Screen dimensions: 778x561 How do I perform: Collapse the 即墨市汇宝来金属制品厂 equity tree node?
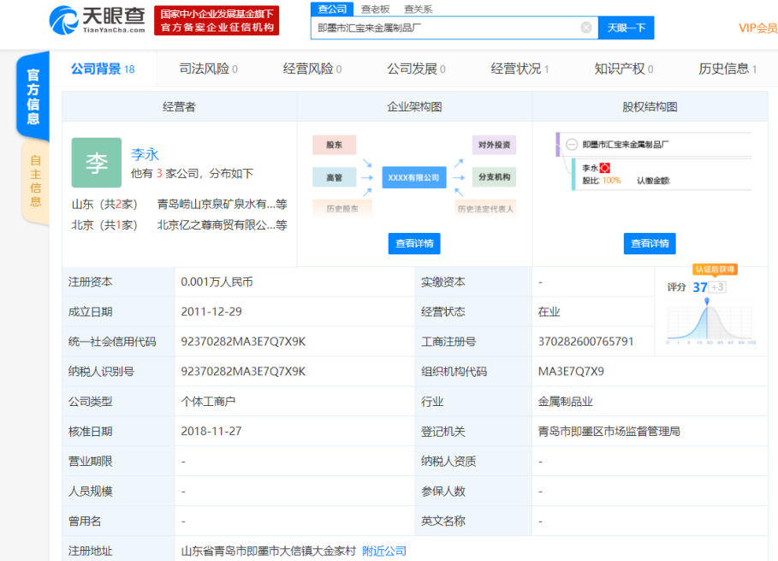[571, 145]
